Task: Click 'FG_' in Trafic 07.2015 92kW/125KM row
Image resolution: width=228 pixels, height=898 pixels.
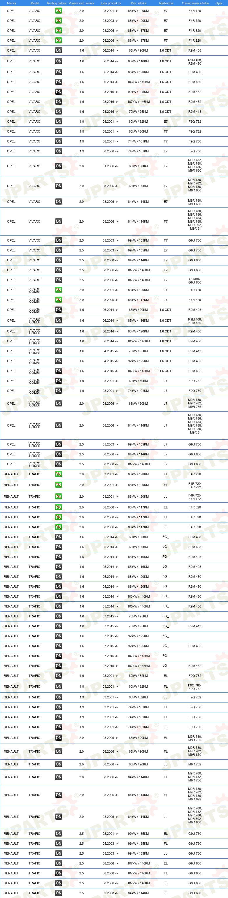Action: tap(166, 636)
